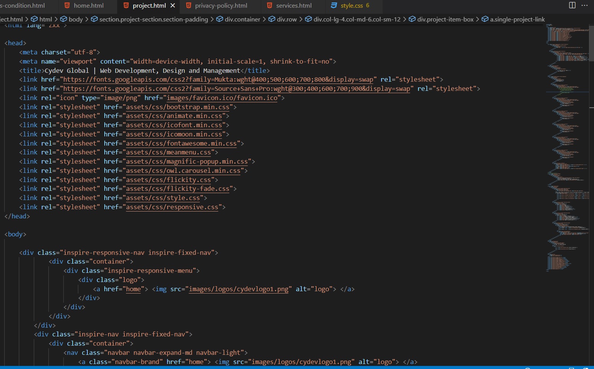Click the symbol icon before div.container breadcrumb
This screenshot has width=594, height=369.
[220, 19]
